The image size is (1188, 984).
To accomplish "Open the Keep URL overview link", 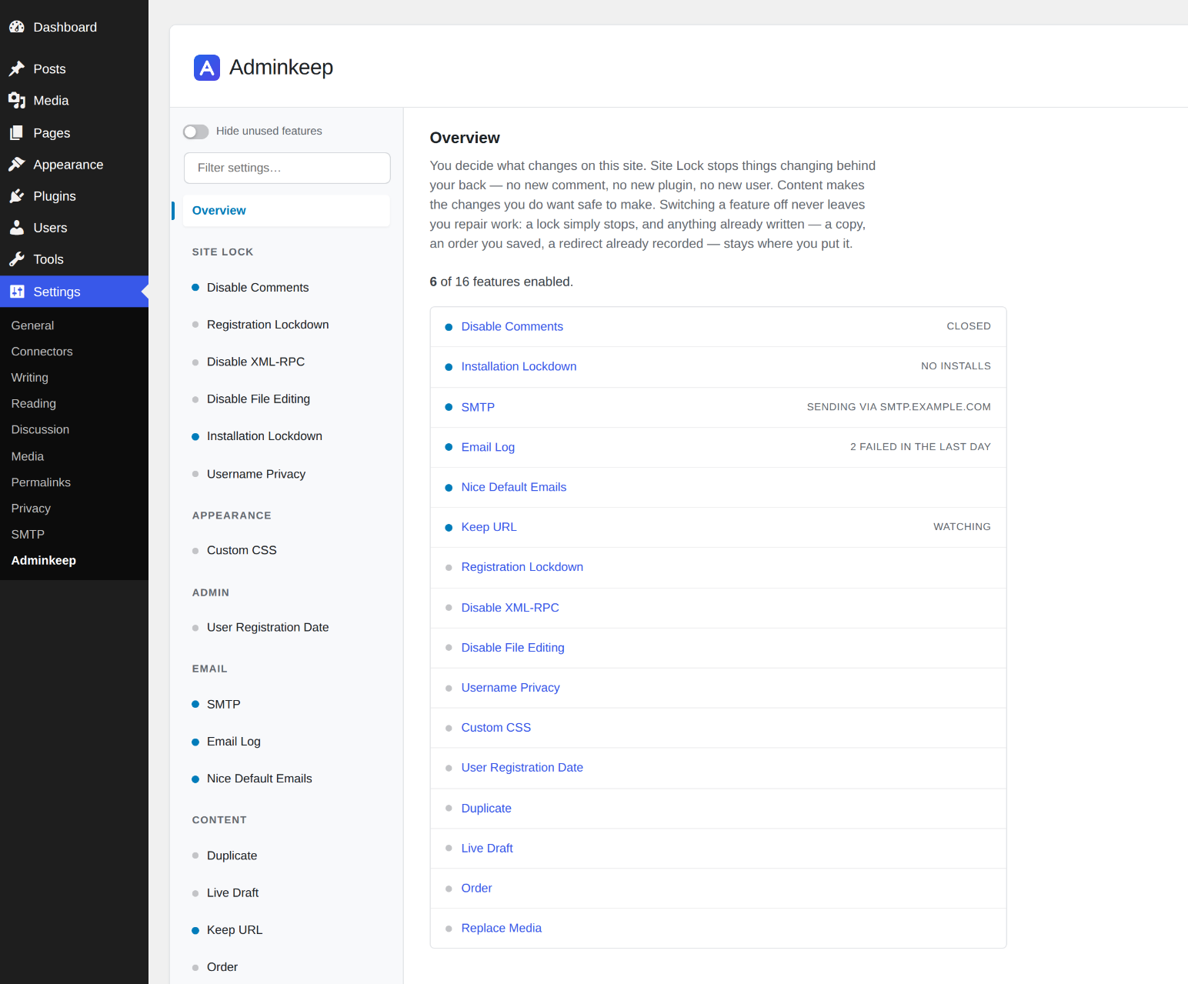I will (489, 527).
